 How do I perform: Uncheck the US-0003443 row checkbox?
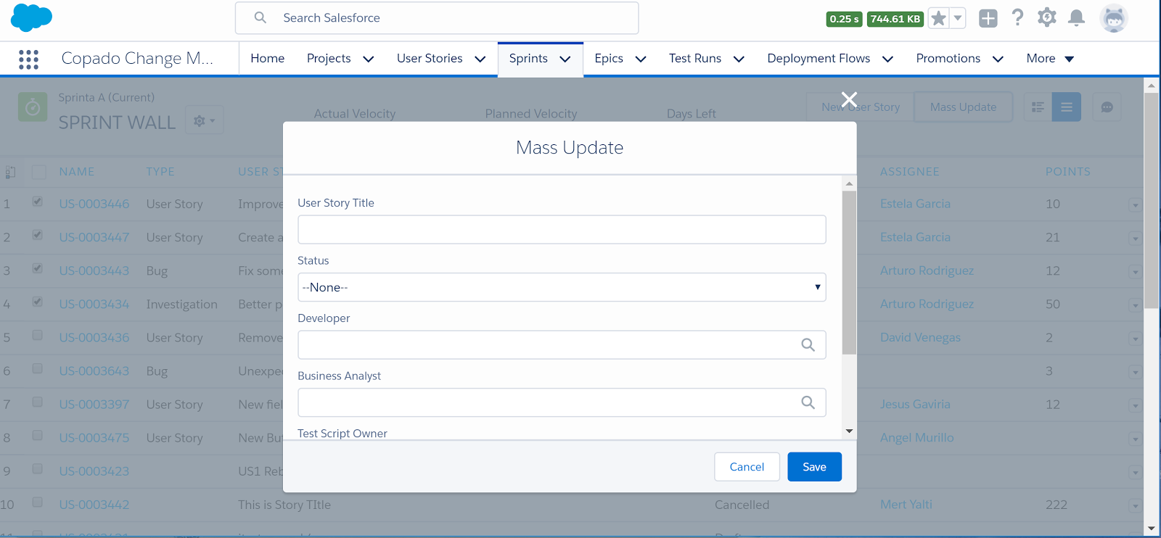(37, 268)
